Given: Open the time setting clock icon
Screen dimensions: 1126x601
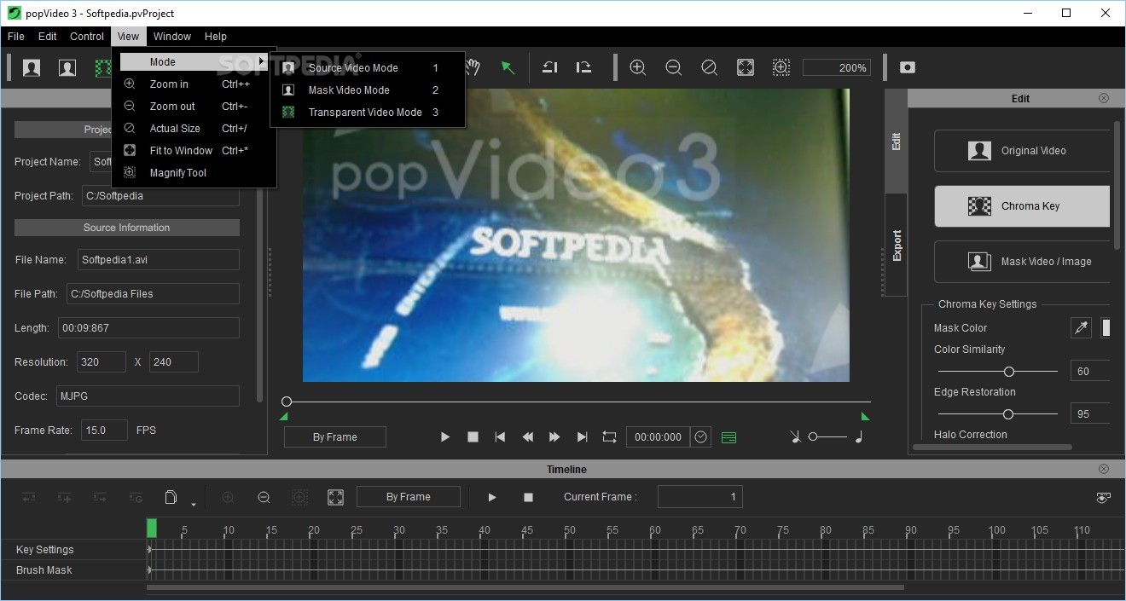Looking at the screenshot, I should tap(701, 437).
